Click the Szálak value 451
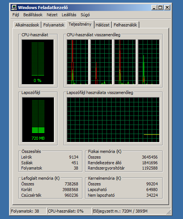The height and width of the screenshot is (219, 183). click(75, 163)
